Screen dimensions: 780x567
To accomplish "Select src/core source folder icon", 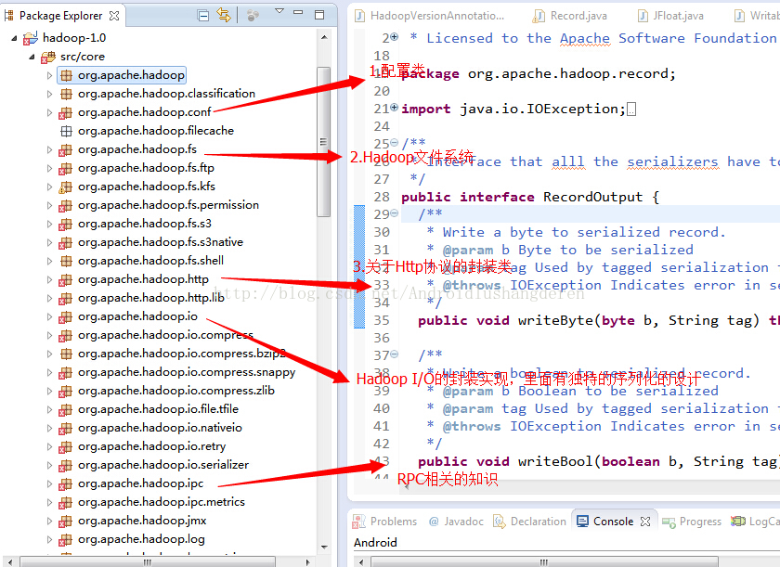I will [47, 58].
